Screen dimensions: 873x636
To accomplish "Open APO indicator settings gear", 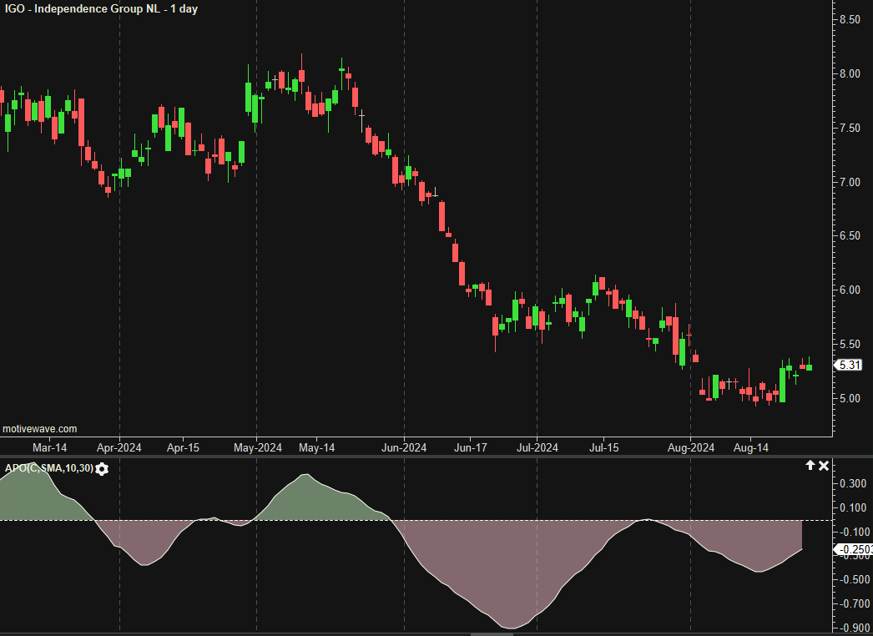I will pos(102,469).
